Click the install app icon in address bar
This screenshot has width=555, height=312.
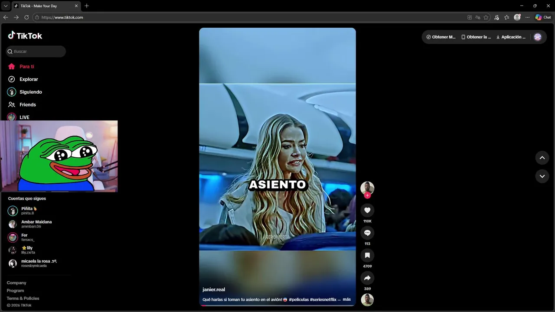click(470, 17)
